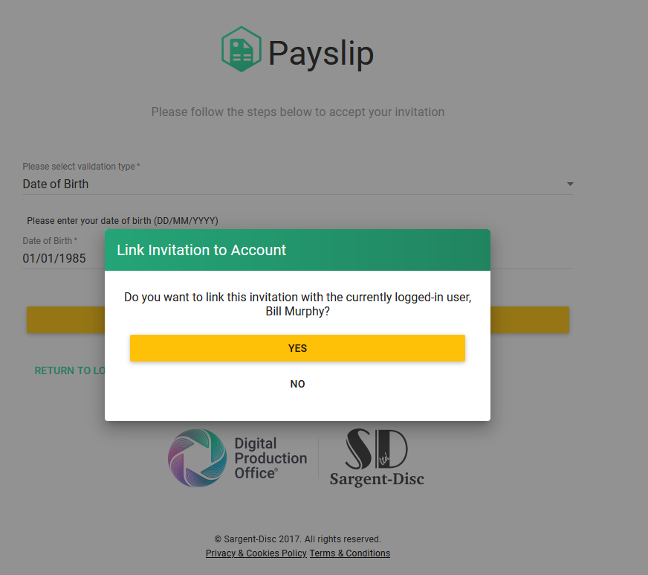Click the Sargent-Disc wordmark under the logo
Image resolution: width=648 pixels, height=575 pixels.
click(x=377, y=479)
